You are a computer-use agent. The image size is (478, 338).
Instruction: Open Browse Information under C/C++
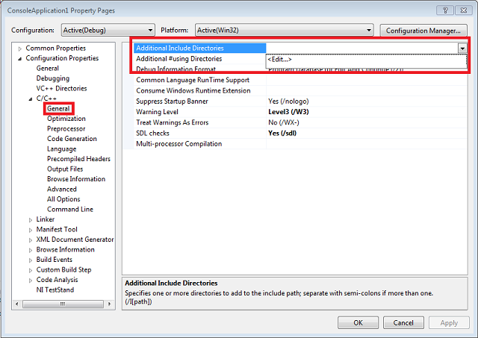tap(76, 179)
